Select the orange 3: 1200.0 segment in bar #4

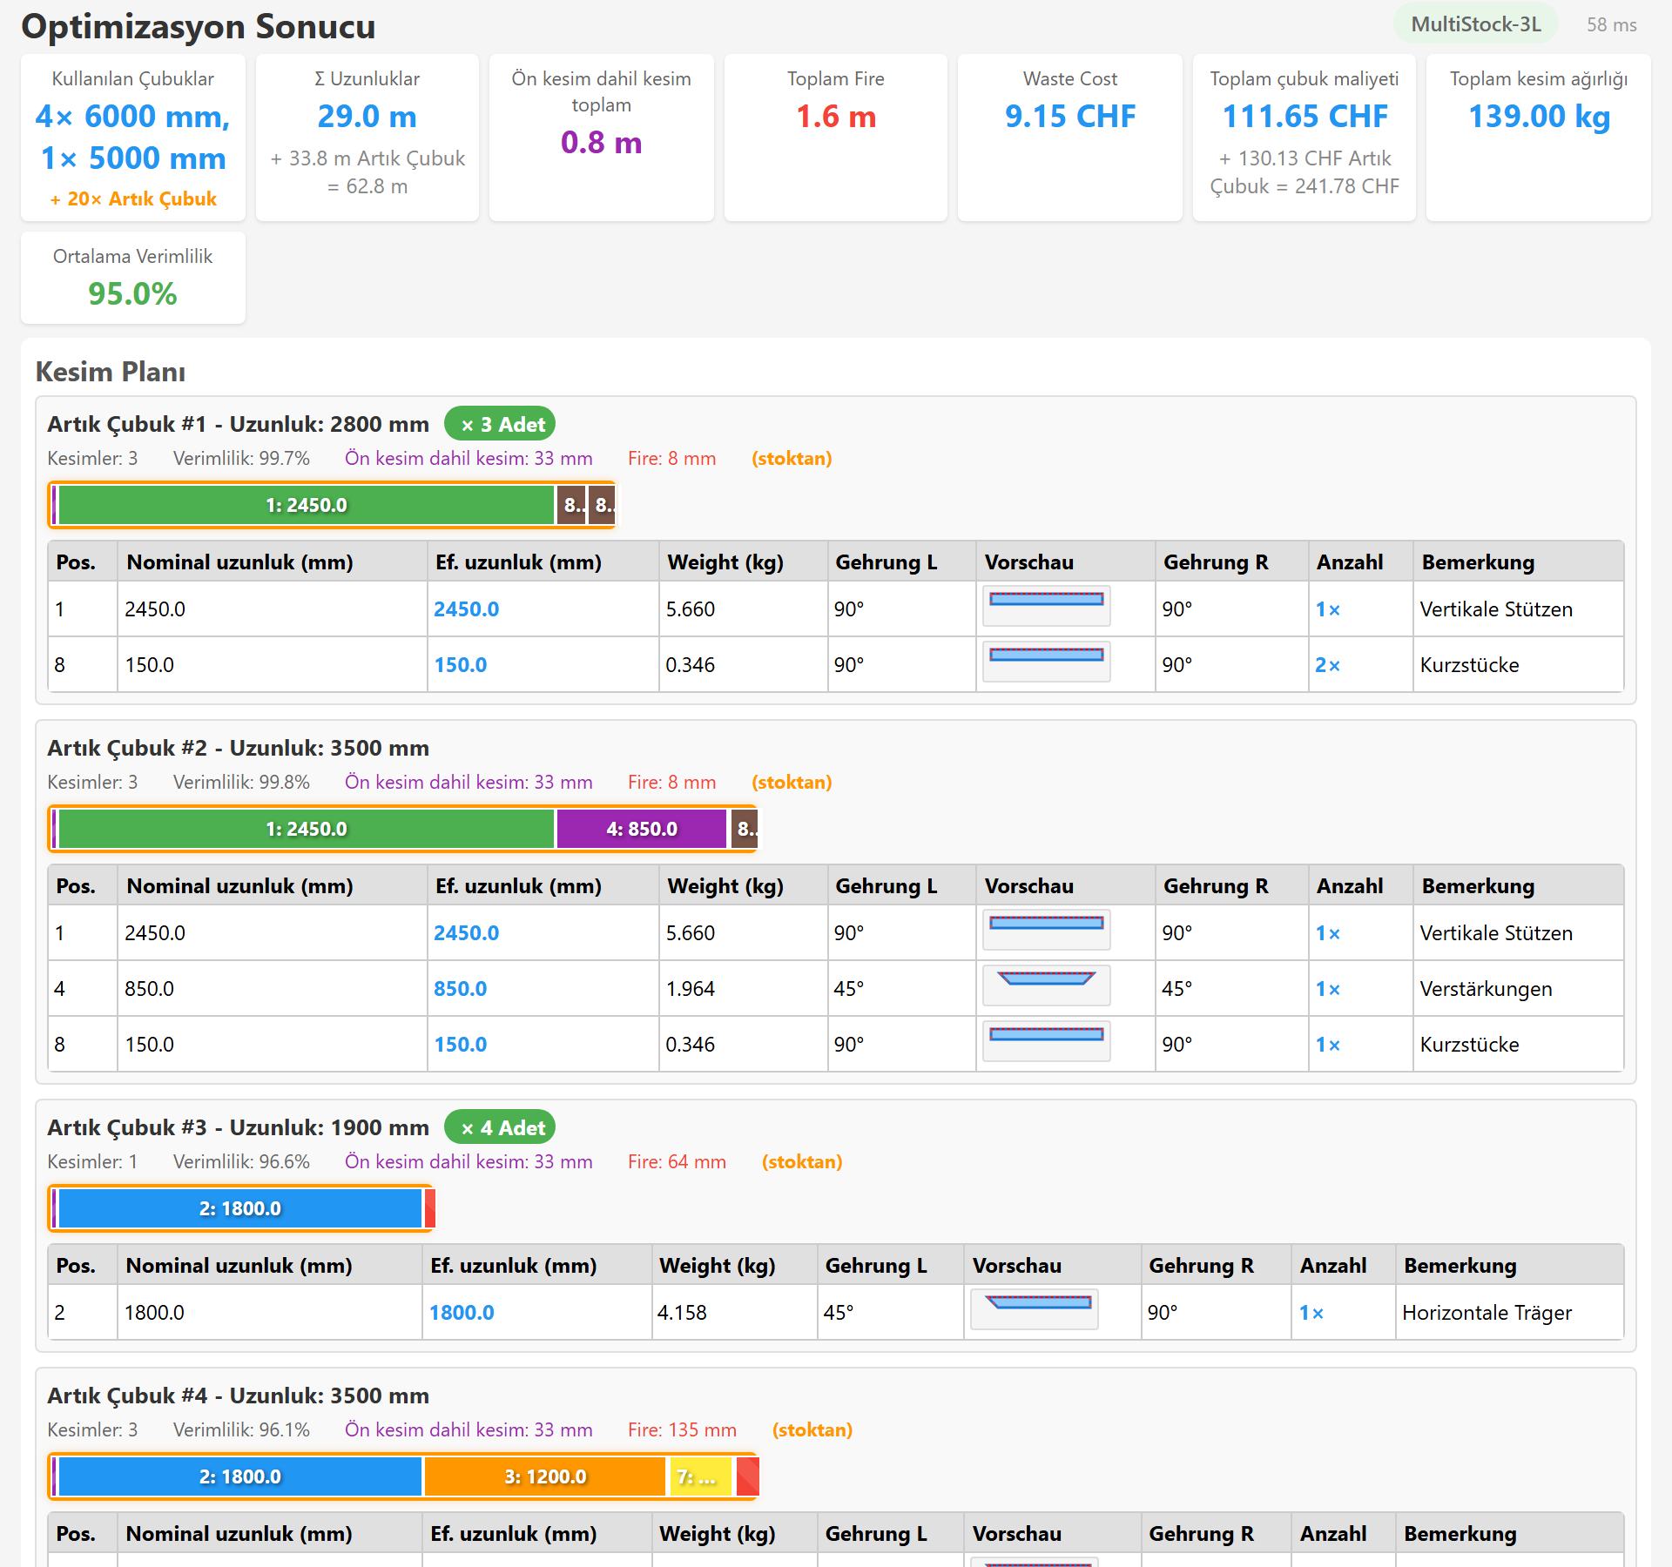(545, 1476)
